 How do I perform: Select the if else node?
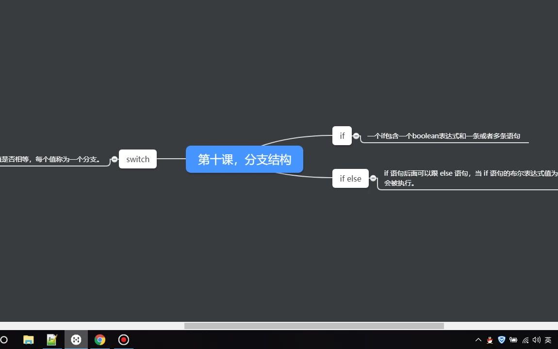click(350, 178)
